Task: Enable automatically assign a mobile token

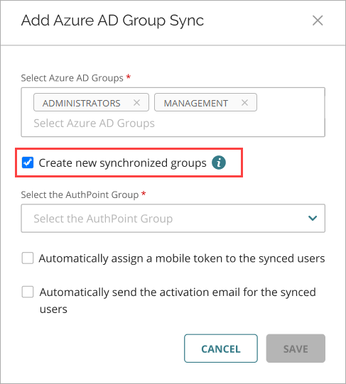Action: (28, 258)
